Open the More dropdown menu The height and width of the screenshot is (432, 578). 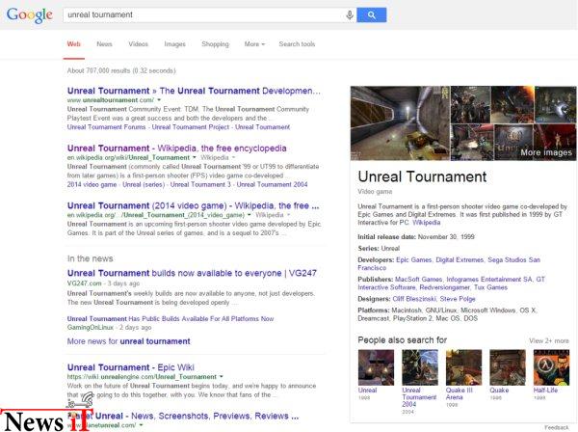pos(254,44)
